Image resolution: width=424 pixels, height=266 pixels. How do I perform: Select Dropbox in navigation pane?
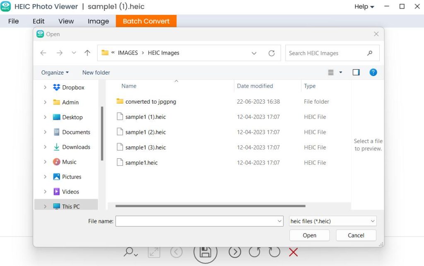coord(73,87)
